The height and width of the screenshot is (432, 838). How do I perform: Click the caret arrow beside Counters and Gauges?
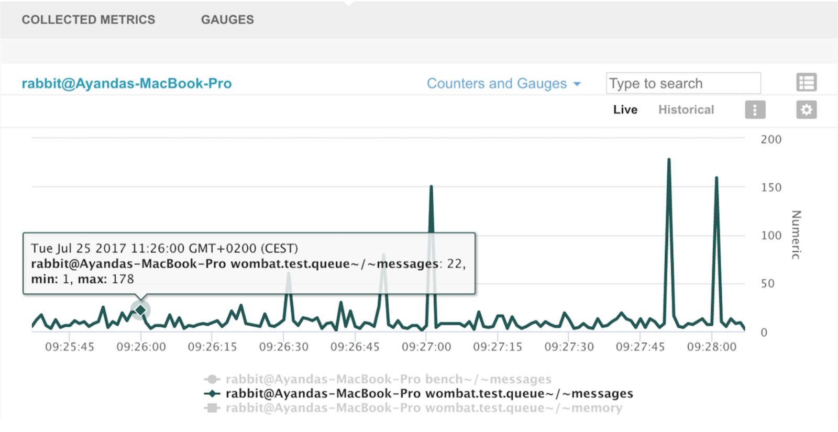tap(577, 84)
